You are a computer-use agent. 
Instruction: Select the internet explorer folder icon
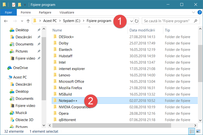[x=55, y=68]
